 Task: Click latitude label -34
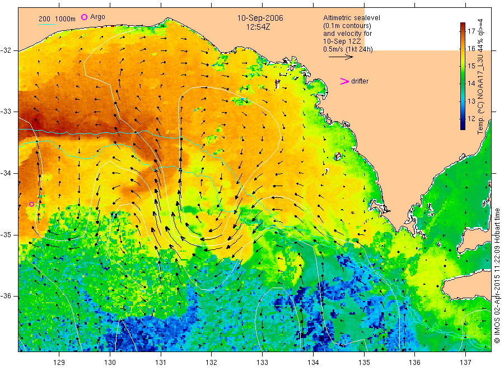(6, 173)
